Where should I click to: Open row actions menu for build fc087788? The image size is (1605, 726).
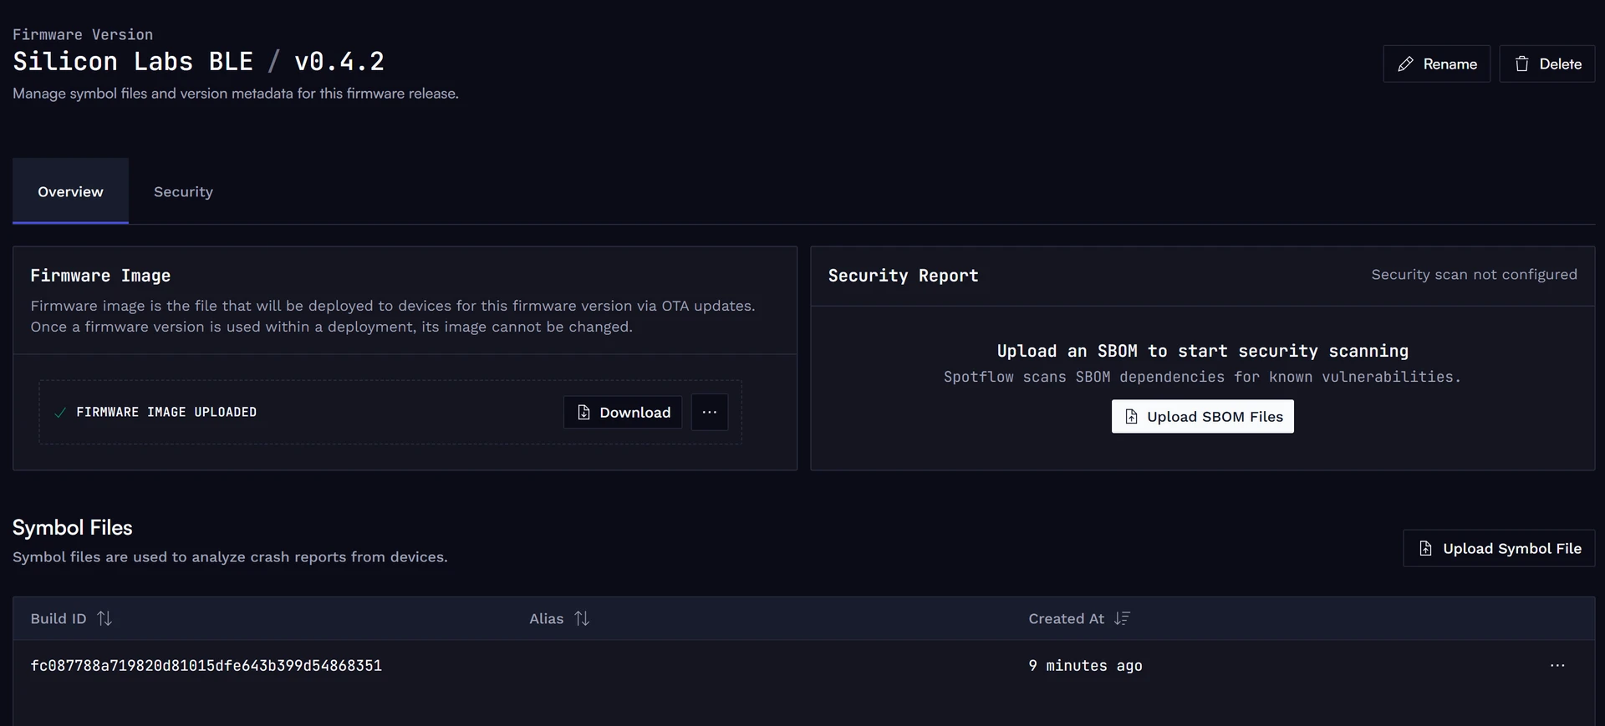point(1557,665)
